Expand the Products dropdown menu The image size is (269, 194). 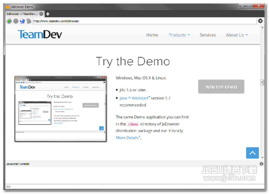179,35
